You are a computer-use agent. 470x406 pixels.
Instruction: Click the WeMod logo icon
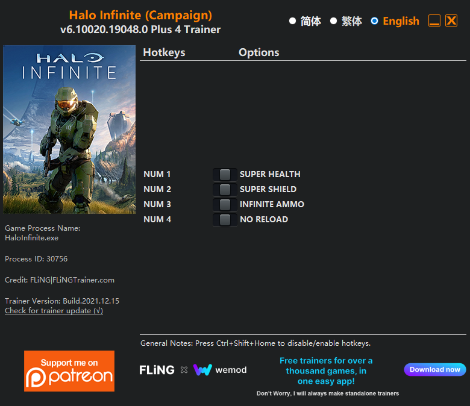click(202, 370)
